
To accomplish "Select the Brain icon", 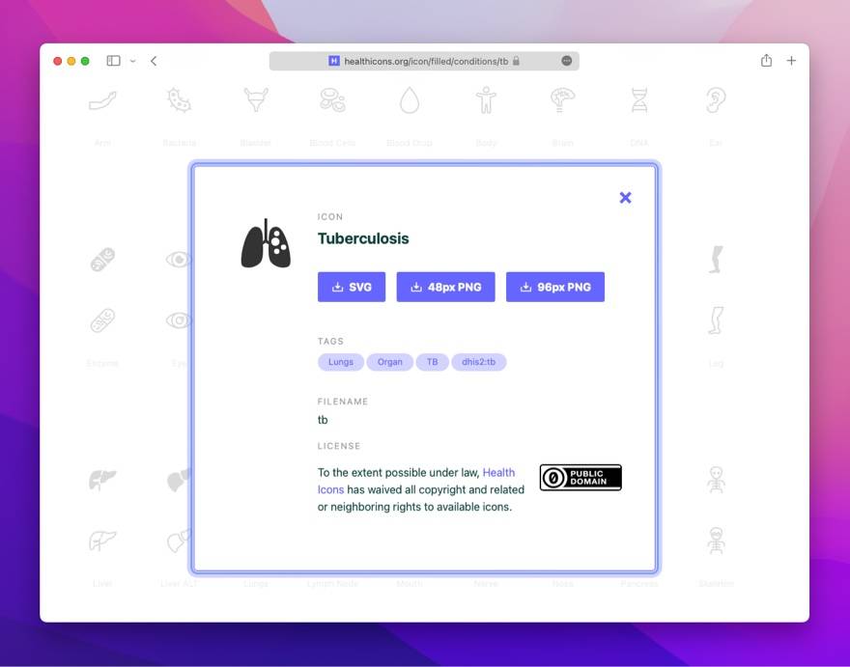I will click(x=563, y=100).
